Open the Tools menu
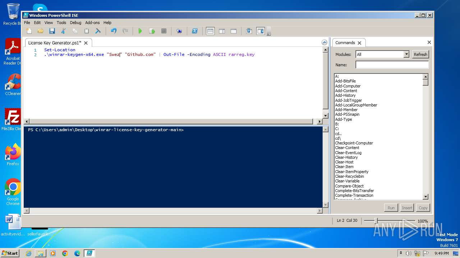Image resolution: width=460 pixels, height=258 pixels. pos(61,23)
